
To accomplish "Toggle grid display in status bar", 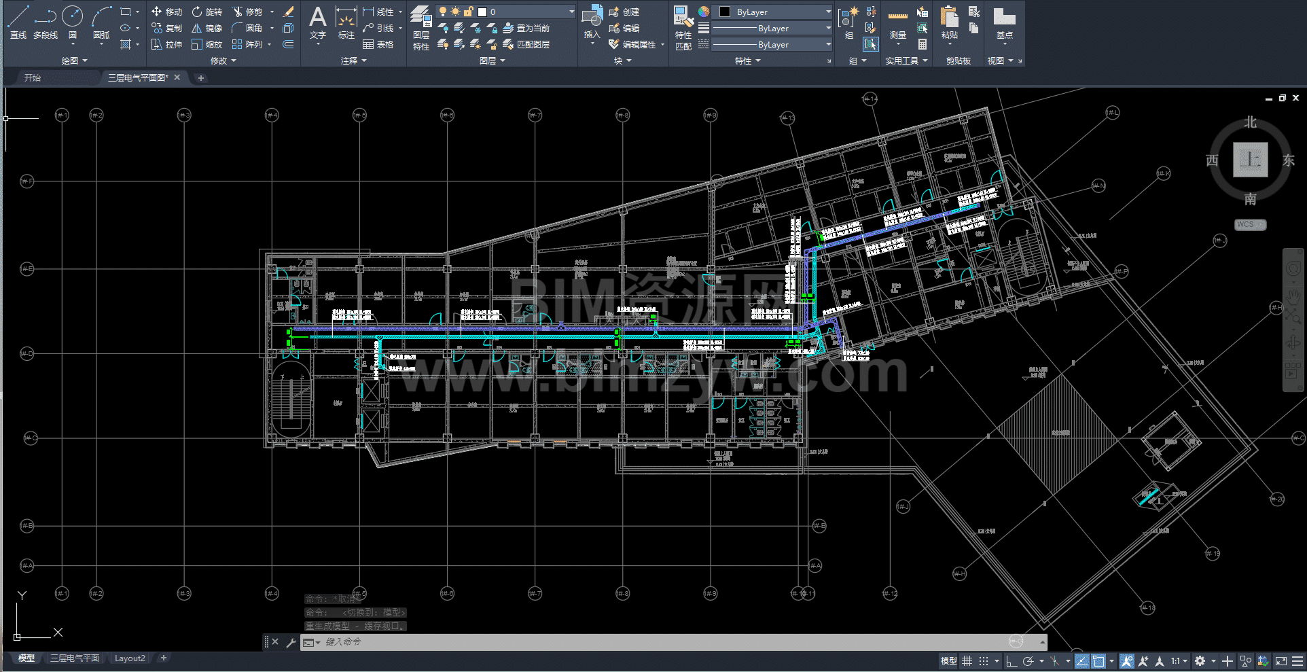I will [x=967, y=661].
